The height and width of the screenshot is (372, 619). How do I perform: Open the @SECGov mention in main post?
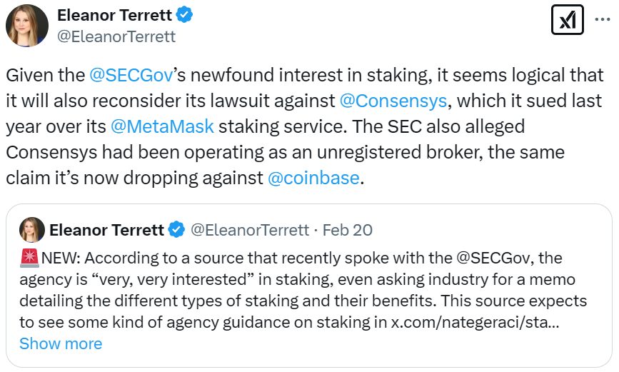(x=126, y=74)
